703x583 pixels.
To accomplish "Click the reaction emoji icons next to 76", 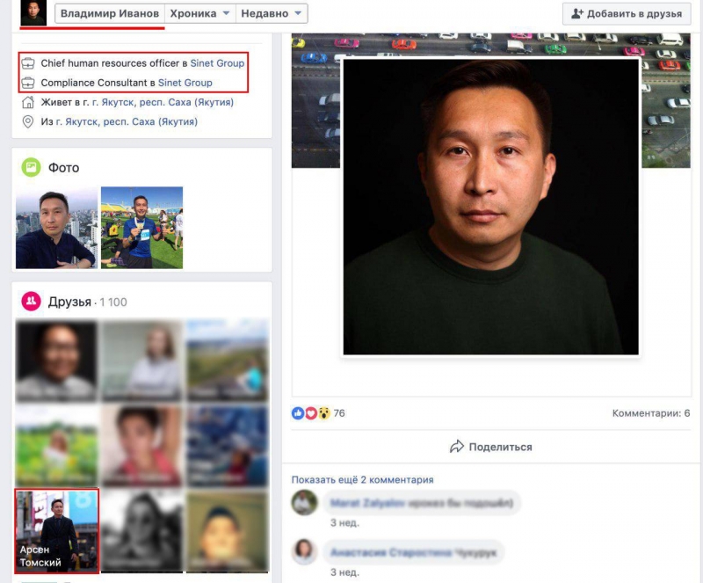I will 310,413.
